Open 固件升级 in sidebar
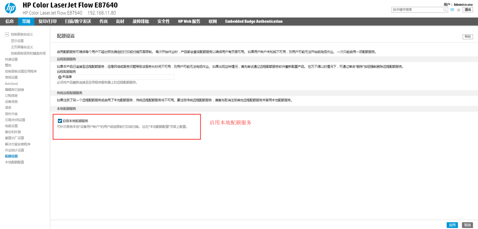 (11, 114)
